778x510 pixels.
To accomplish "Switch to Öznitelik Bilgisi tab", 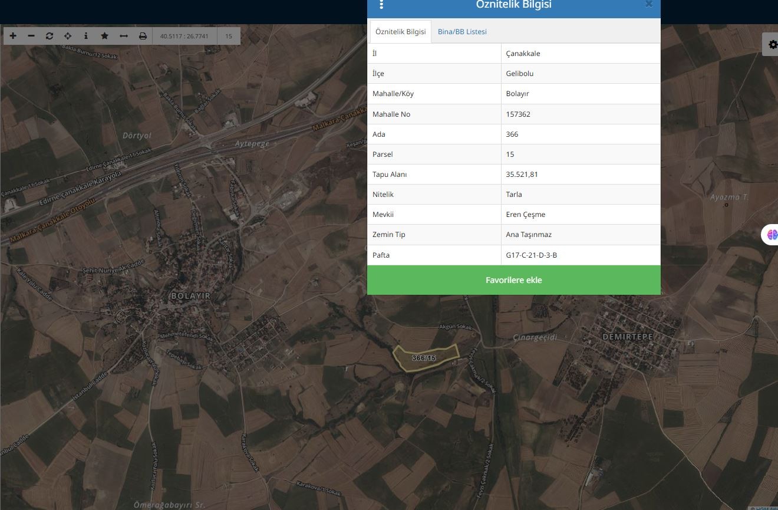I will (x=401, y=32).
